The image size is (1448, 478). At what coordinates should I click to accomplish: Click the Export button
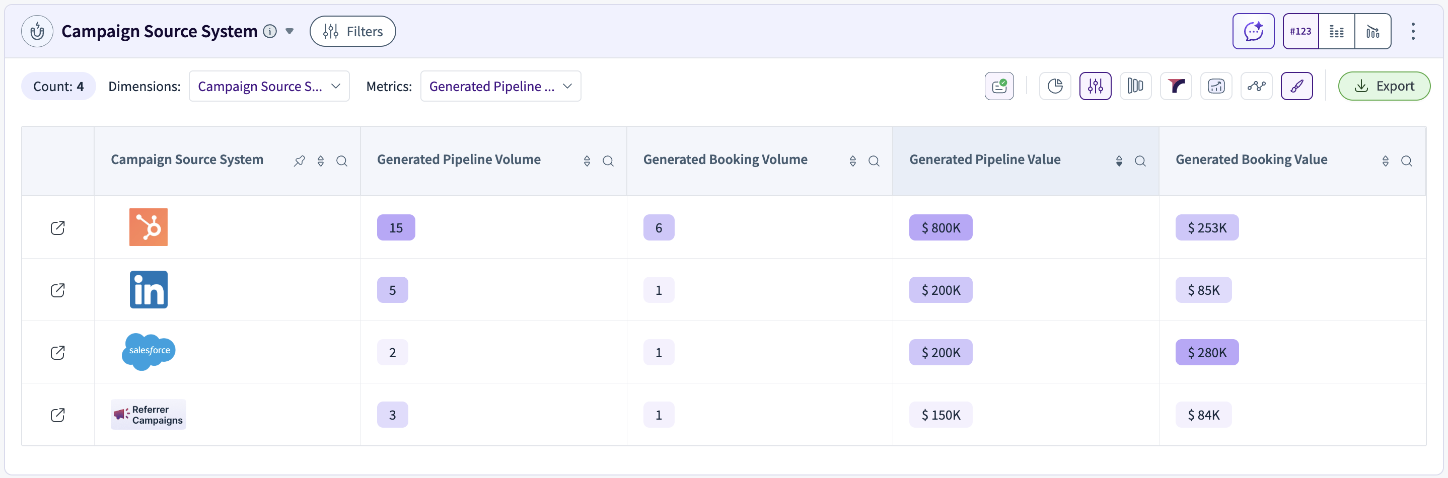pyautogui.click(x=1384, y=86)
